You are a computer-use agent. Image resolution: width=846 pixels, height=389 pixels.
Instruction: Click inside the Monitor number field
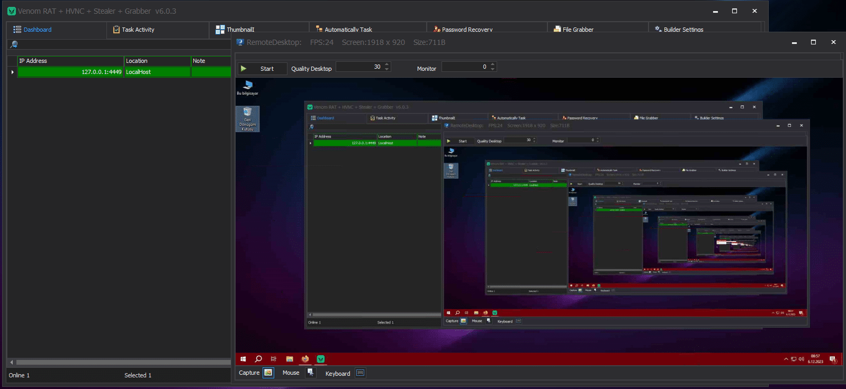point(464,67)
